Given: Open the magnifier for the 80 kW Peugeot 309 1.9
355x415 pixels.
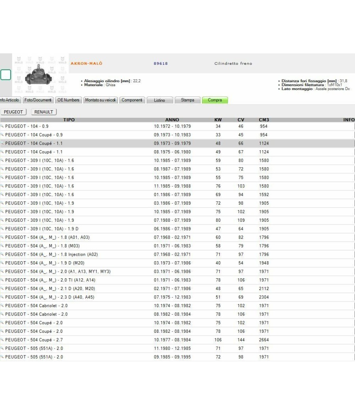Looking at the screenshot, I should pyautogui.click(x=2, y=220).
